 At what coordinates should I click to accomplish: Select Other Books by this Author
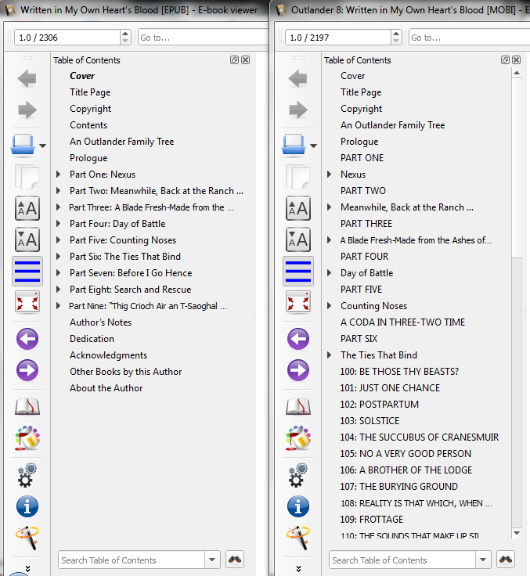coord(126,372)
